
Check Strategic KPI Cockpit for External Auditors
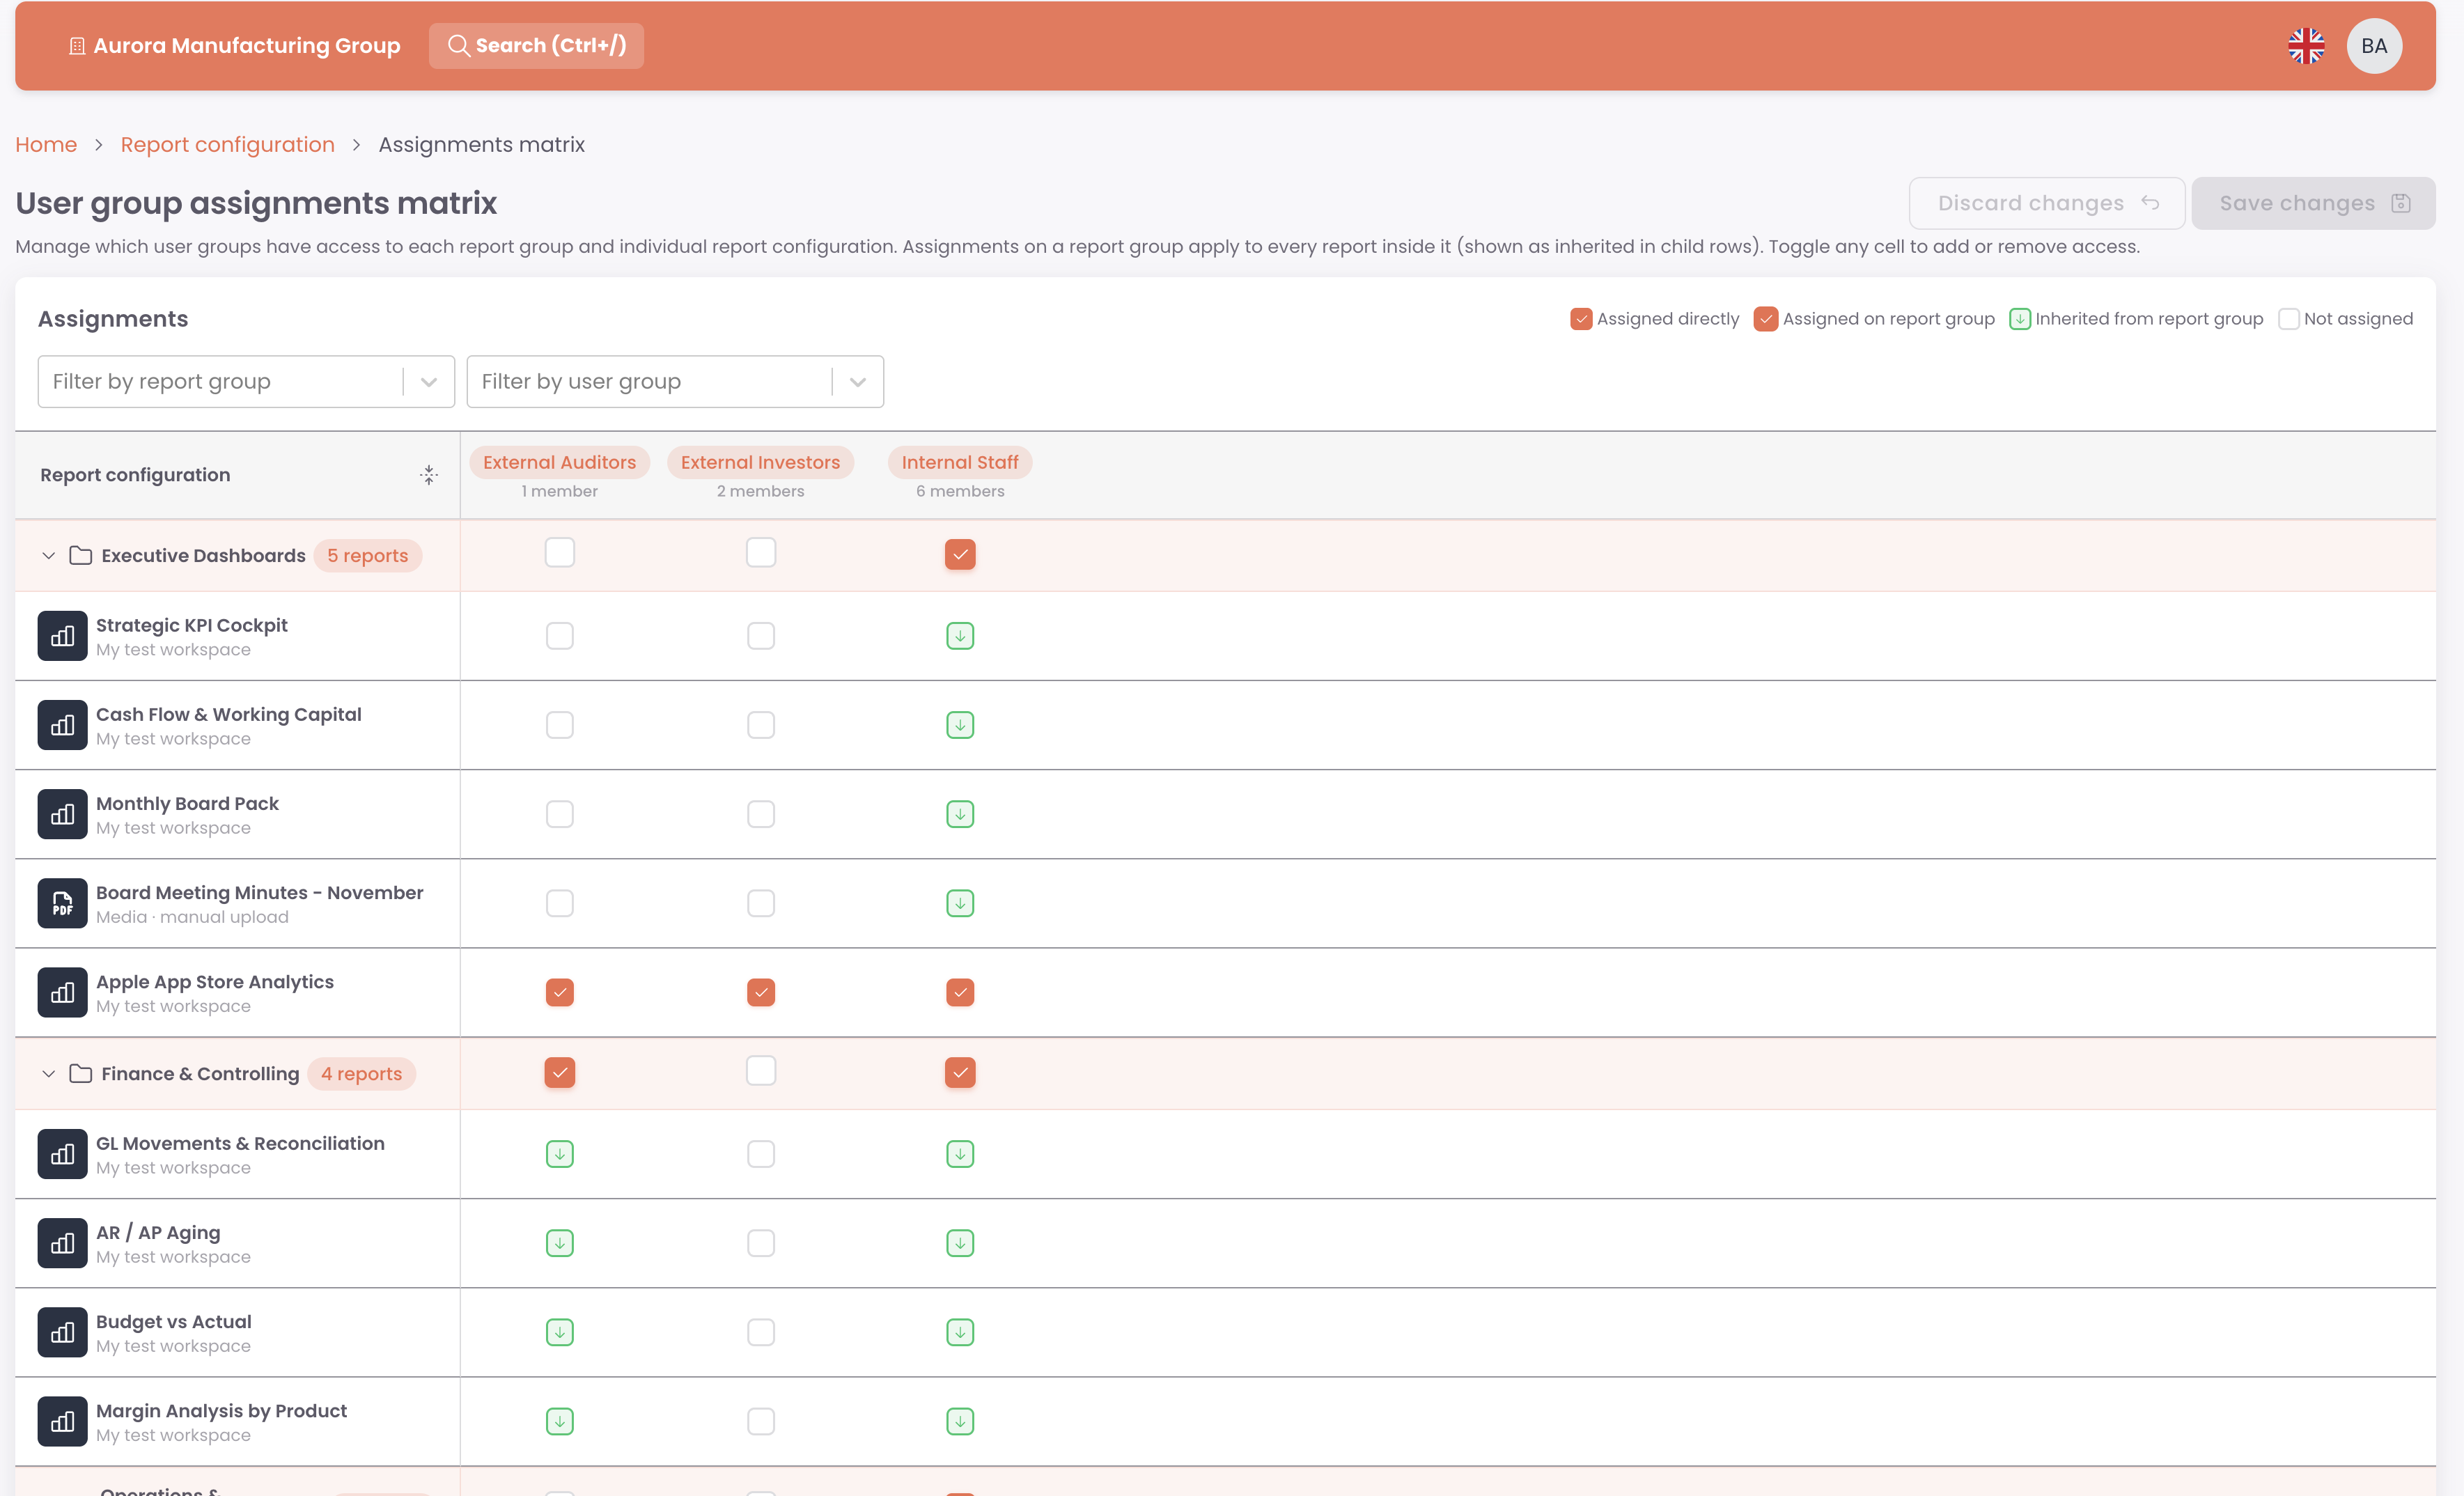point(560,636)
